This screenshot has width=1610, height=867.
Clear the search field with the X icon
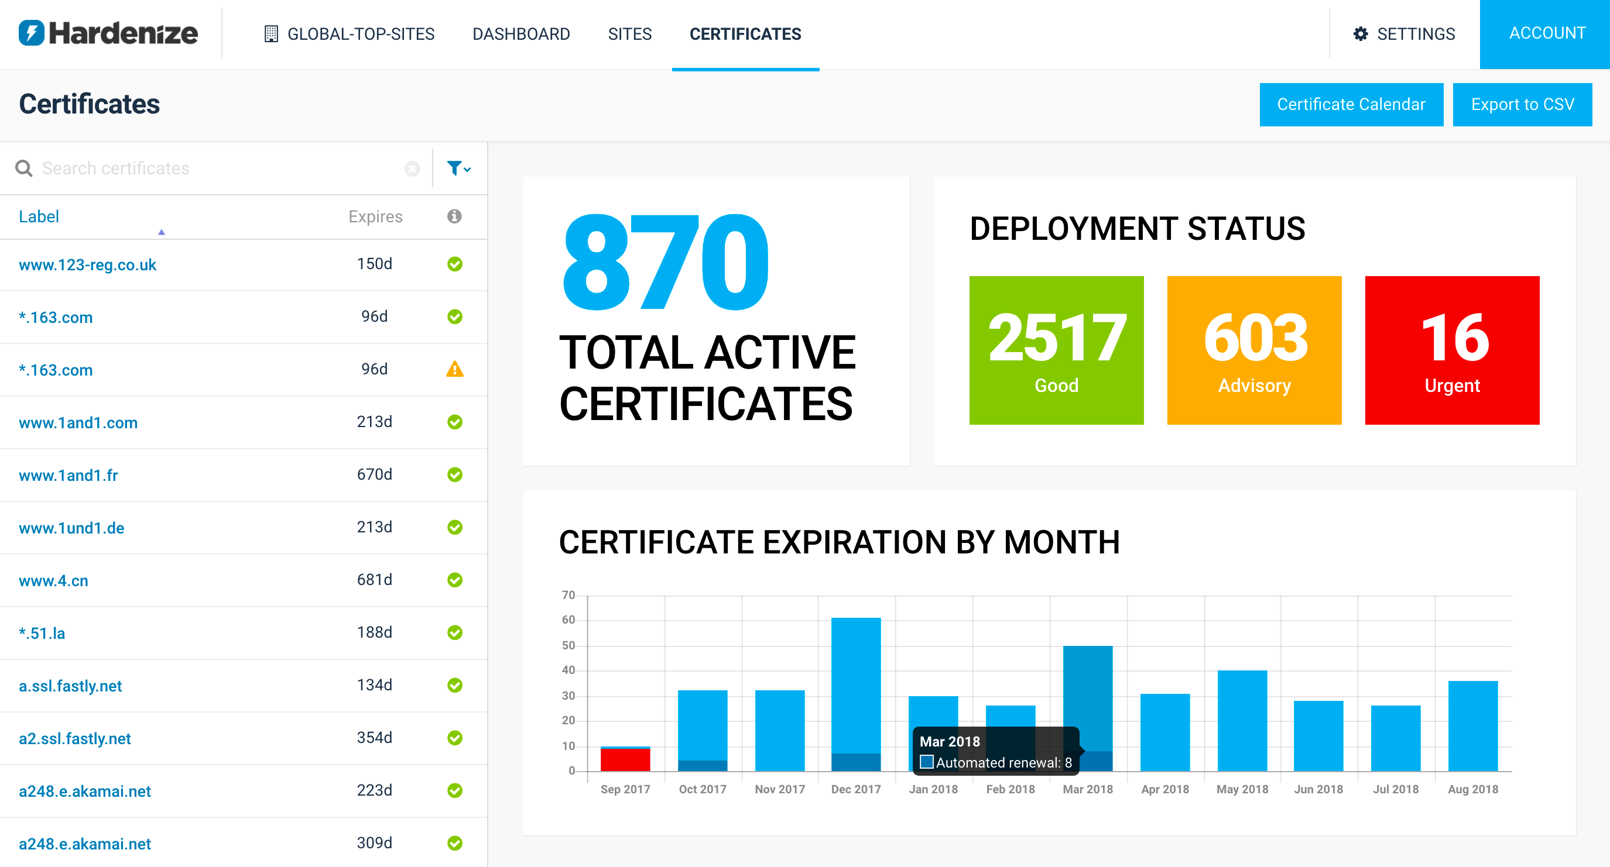412,168
